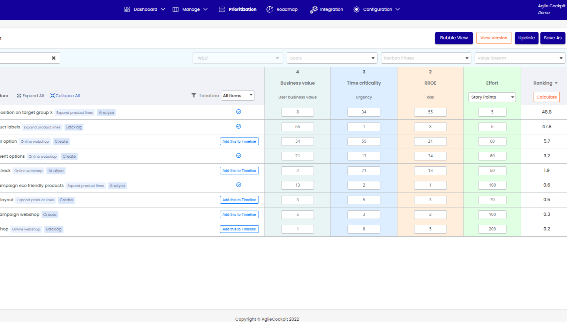Open the Kanban Phase filter dropdown
The image size is (567, 322).
(426, 58)
